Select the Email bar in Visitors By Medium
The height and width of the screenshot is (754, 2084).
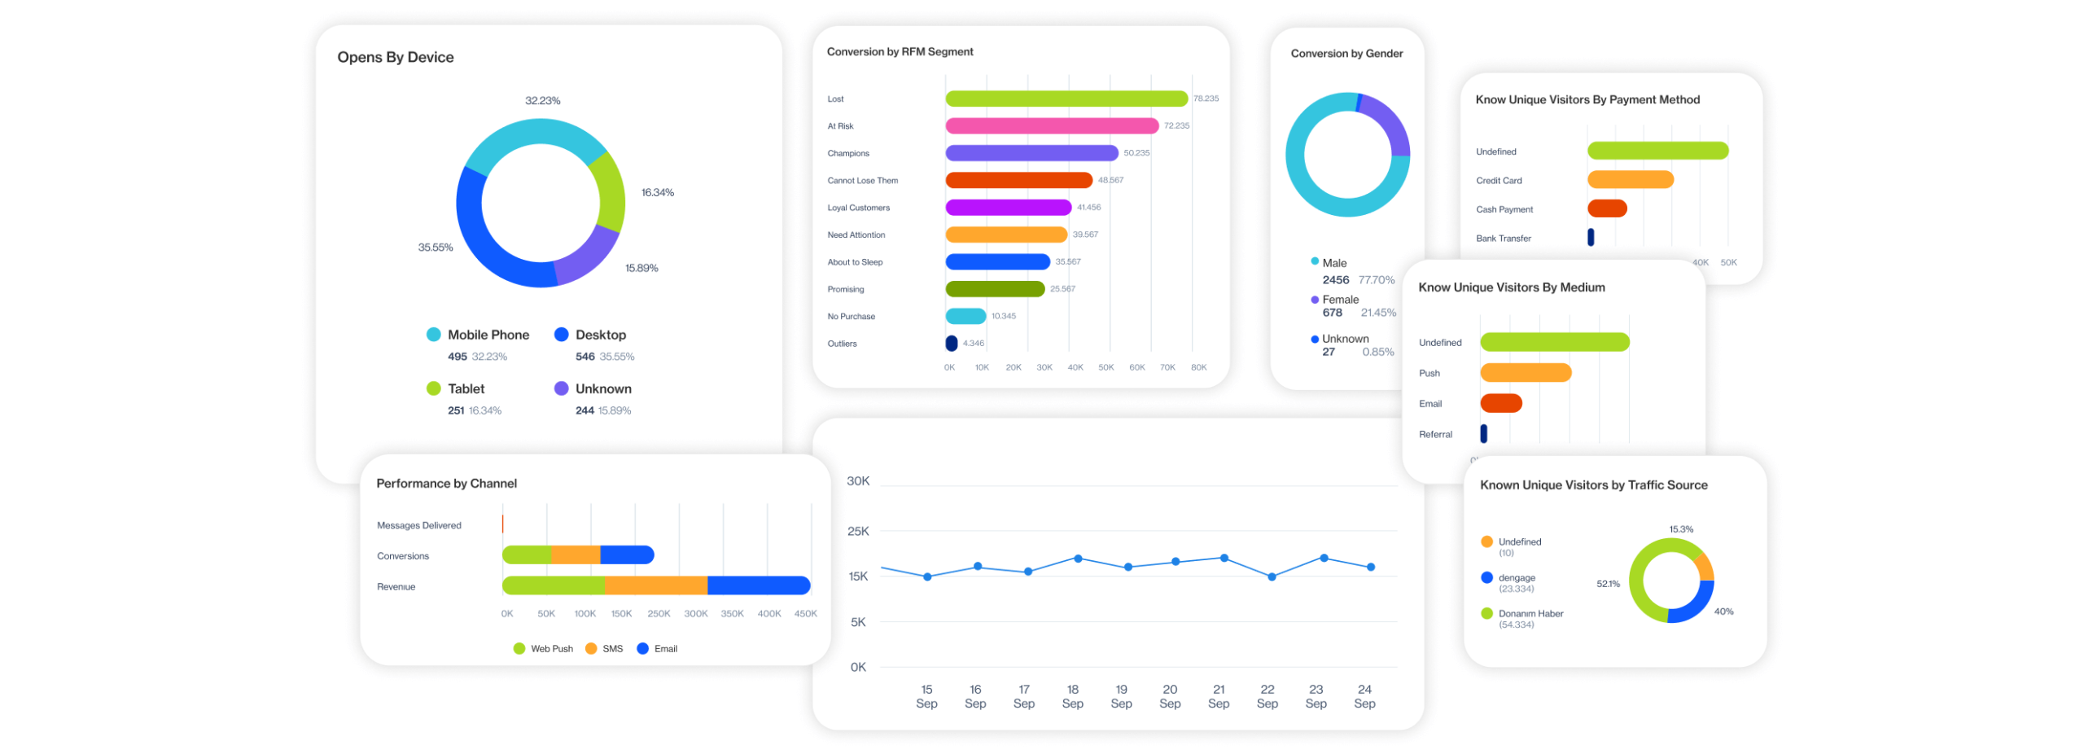pyautogui.click(x=1500, y=401)
